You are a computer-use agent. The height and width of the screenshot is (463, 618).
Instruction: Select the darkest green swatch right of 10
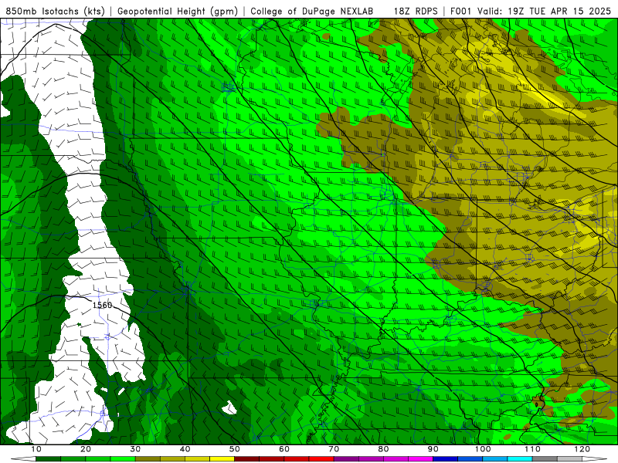48,459
